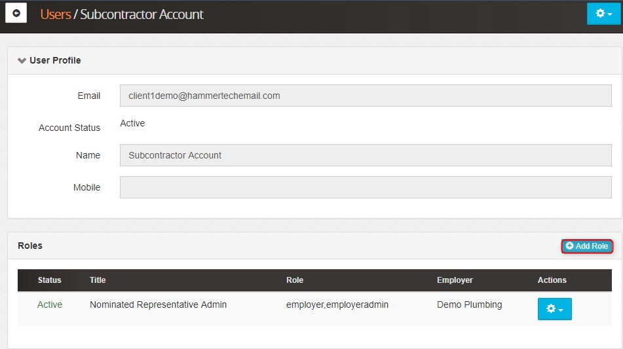Click the employer,employeradmin role cell

click(x=337, y=304)
